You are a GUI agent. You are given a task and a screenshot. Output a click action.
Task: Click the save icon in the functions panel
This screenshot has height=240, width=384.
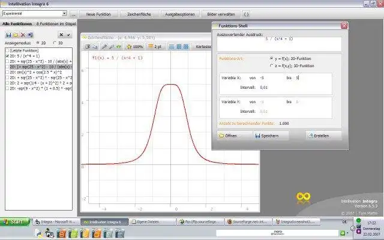pos(8,35)
